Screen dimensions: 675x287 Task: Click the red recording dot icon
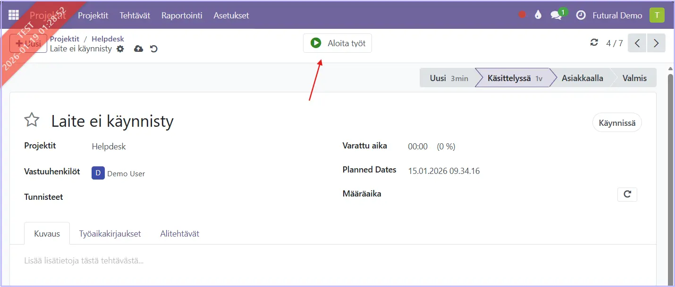click(x=522, y=15)
